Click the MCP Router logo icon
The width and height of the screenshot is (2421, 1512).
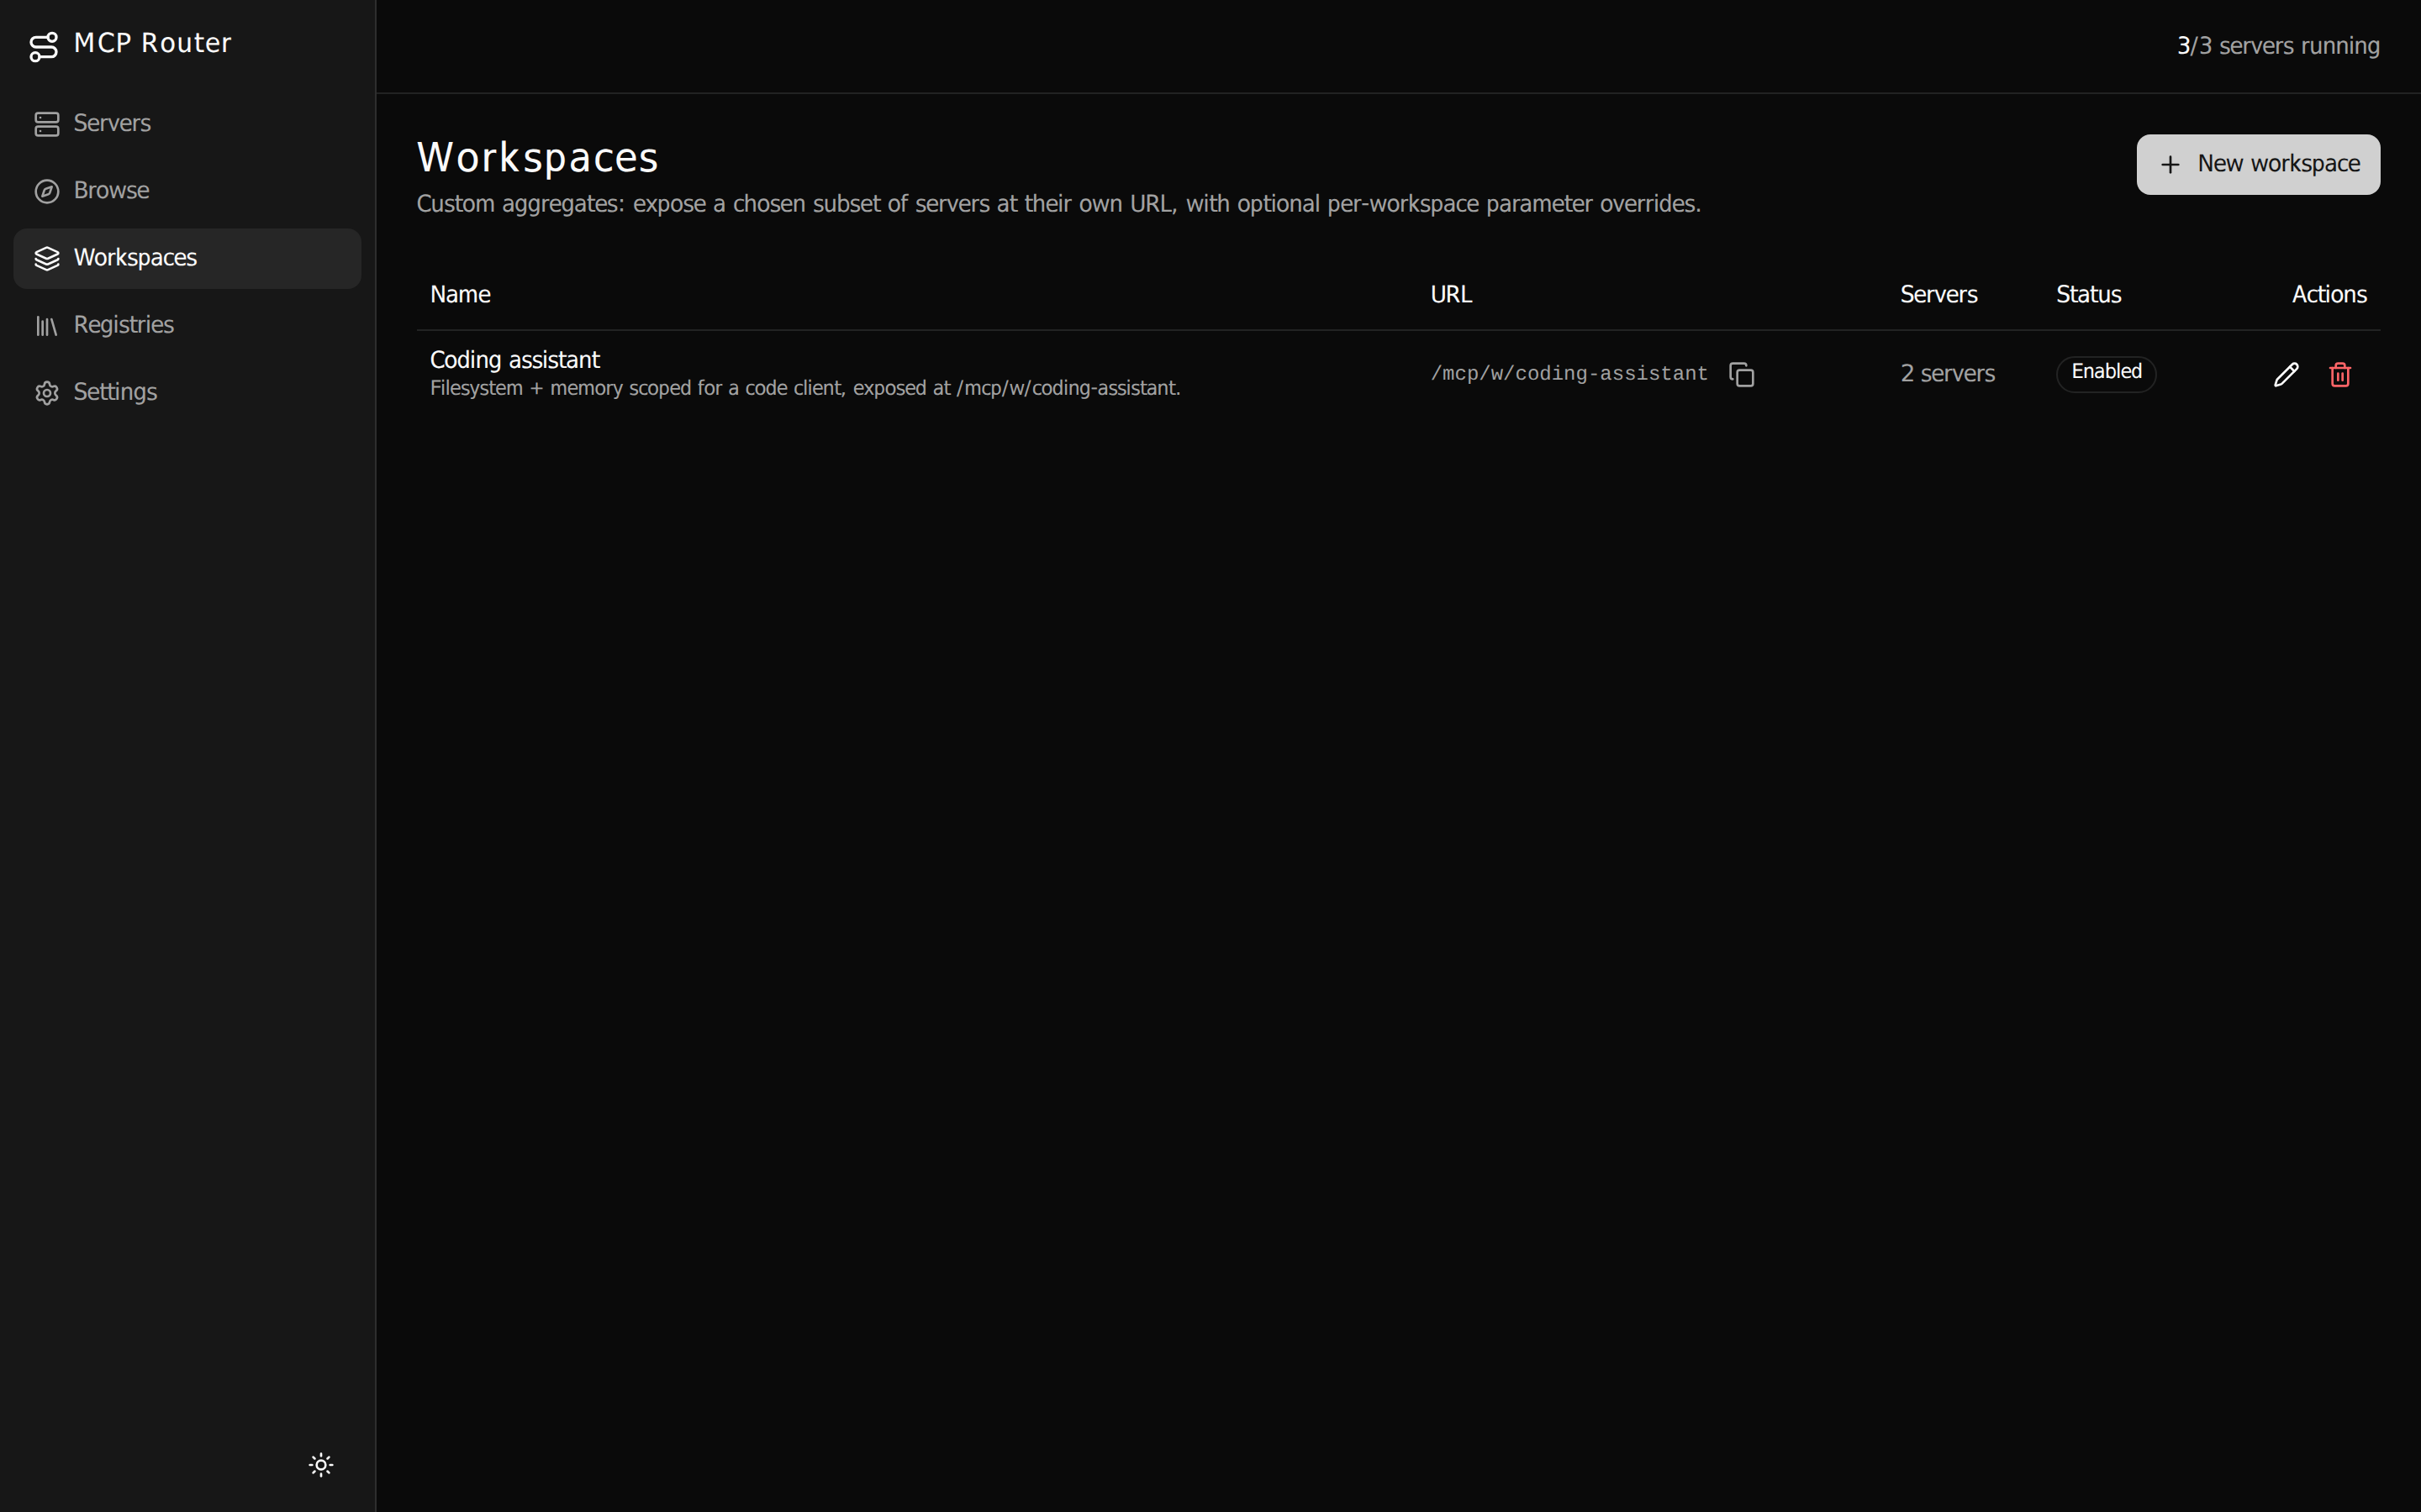coord(44,46)
